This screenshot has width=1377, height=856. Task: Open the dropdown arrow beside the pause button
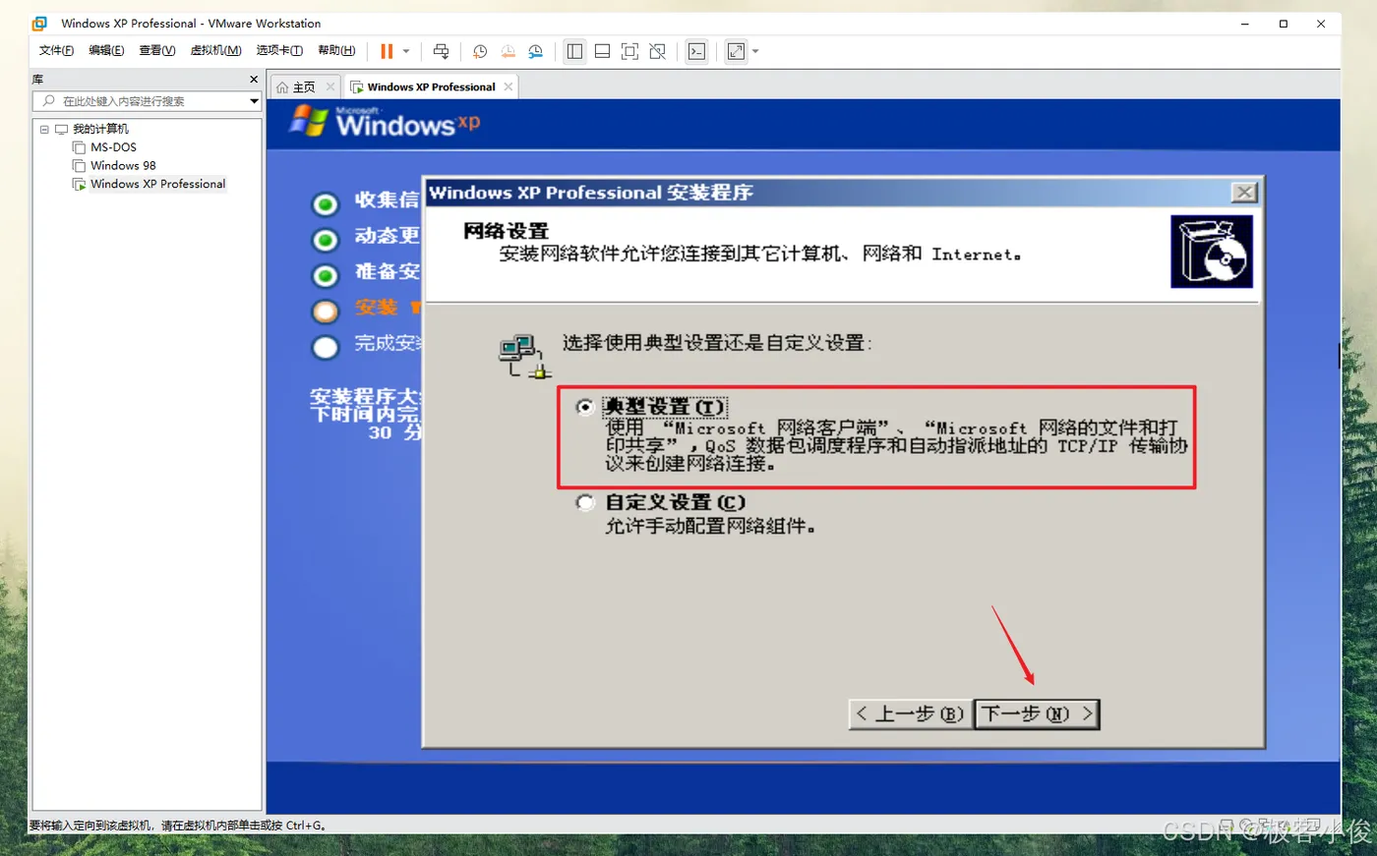[406, 51]
